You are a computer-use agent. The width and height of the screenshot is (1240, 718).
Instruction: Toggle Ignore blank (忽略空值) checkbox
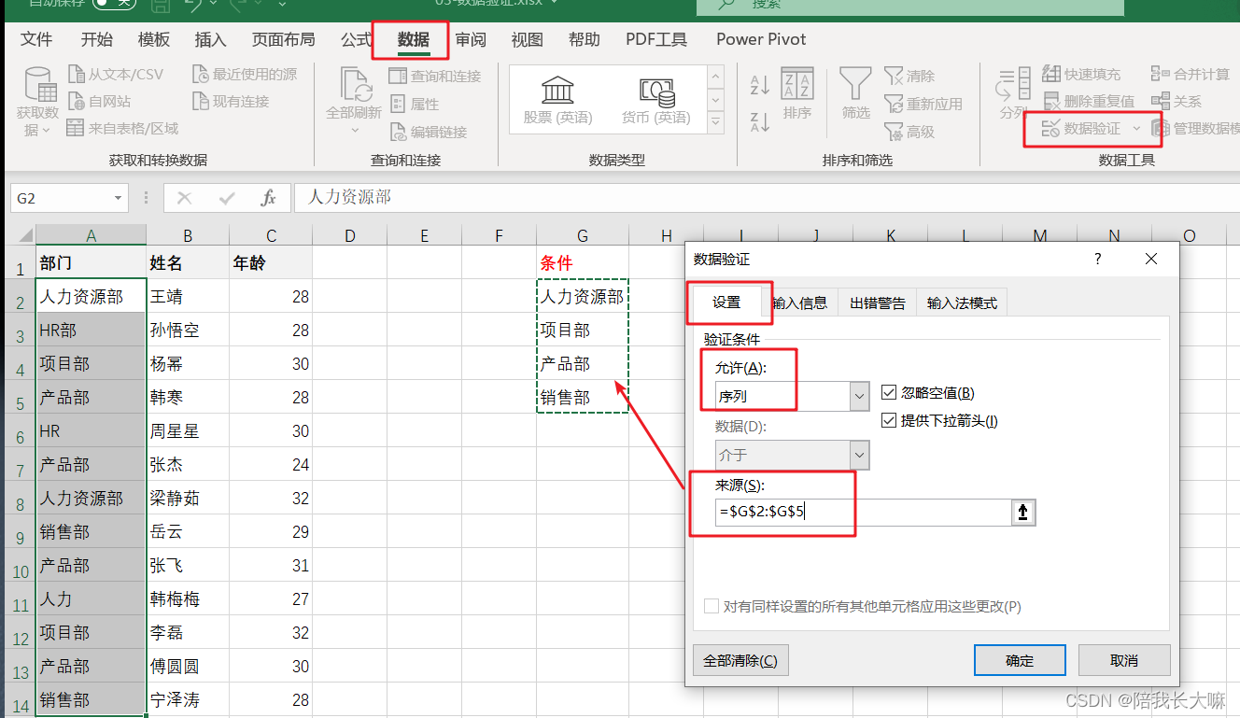[x=889, y=393]
